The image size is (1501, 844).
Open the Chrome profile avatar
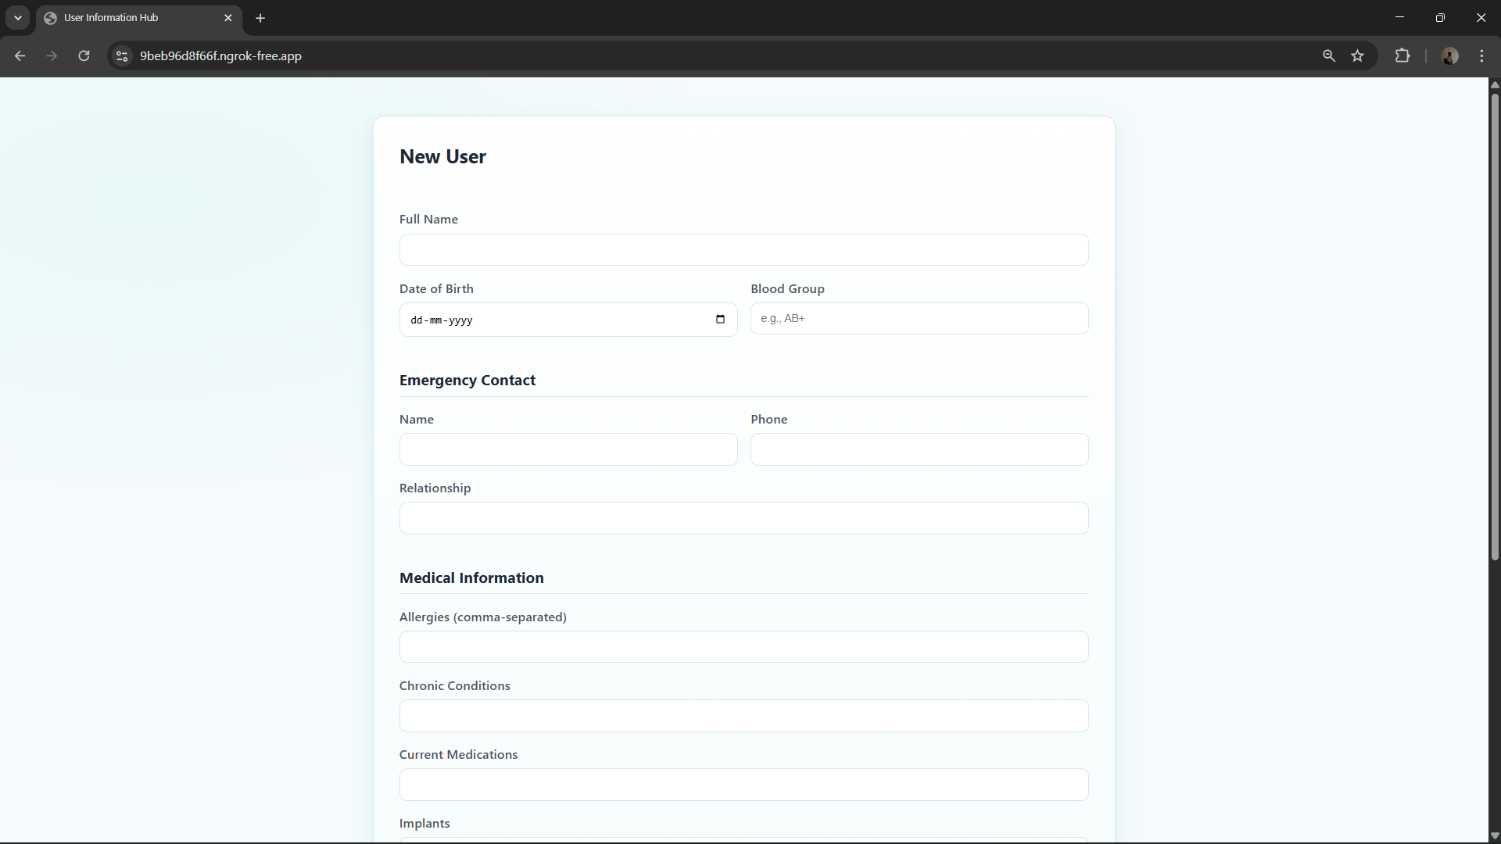coord(1449,55)
